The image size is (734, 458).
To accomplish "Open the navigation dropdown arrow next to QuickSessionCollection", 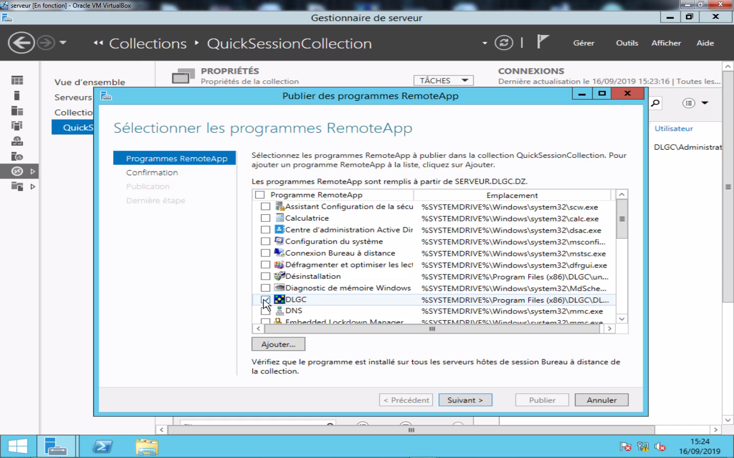I will coord(484,43).
